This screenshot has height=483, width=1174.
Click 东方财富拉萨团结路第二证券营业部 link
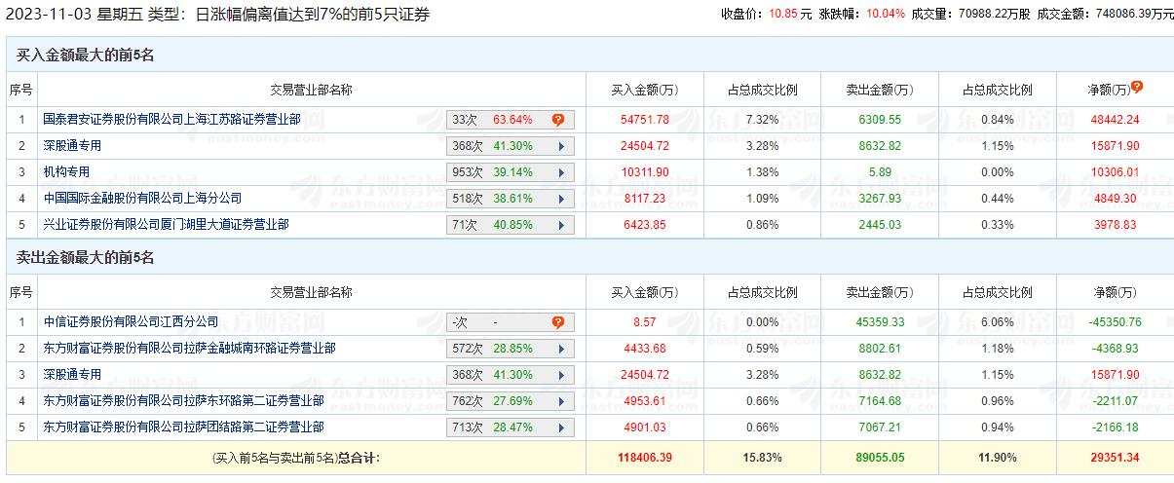[183, 427]
